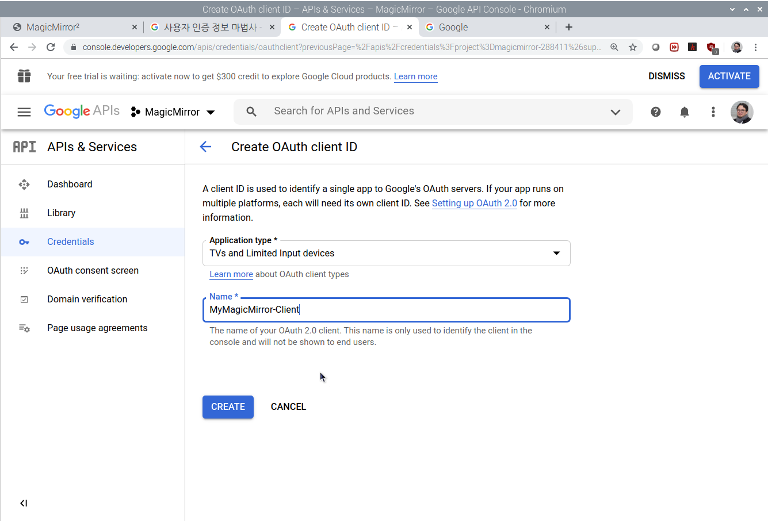Close the Google tab
This screenshot has height=522, width=768.
pos(547,27)
